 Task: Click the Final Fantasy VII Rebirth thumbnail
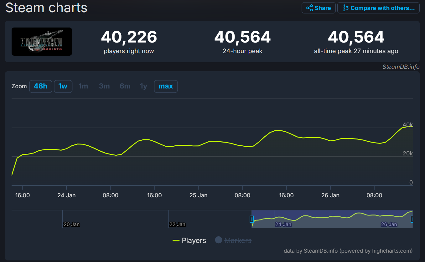(x=42, y=42)
